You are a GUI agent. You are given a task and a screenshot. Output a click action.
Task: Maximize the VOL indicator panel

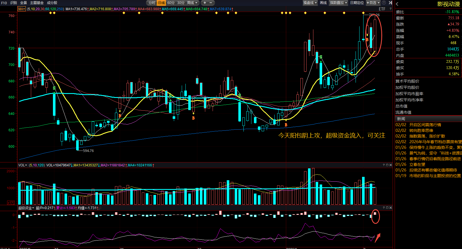[387, 165]
